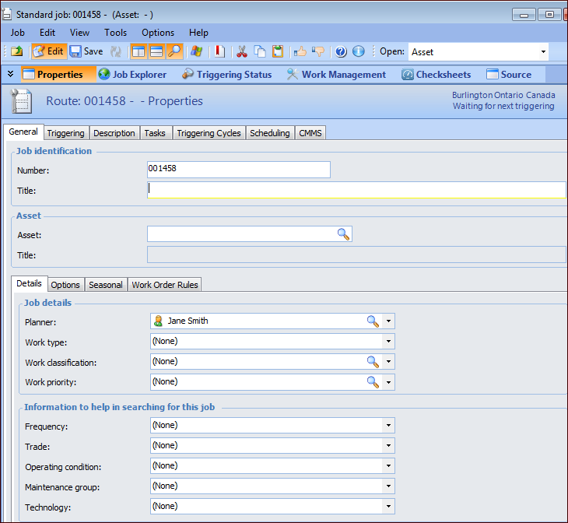Toggle the Edit mode button
The height and width of the screenshot is (523, 568).
[48, 51]
